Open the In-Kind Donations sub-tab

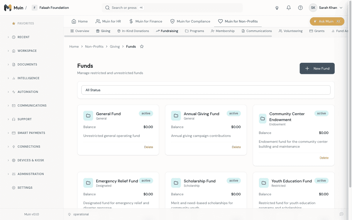point(133,31)
